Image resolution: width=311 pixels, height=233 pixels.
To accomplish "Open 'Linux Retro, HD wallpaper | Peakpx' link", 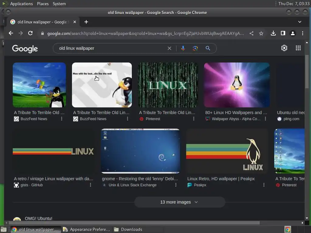I will point(221,179).
